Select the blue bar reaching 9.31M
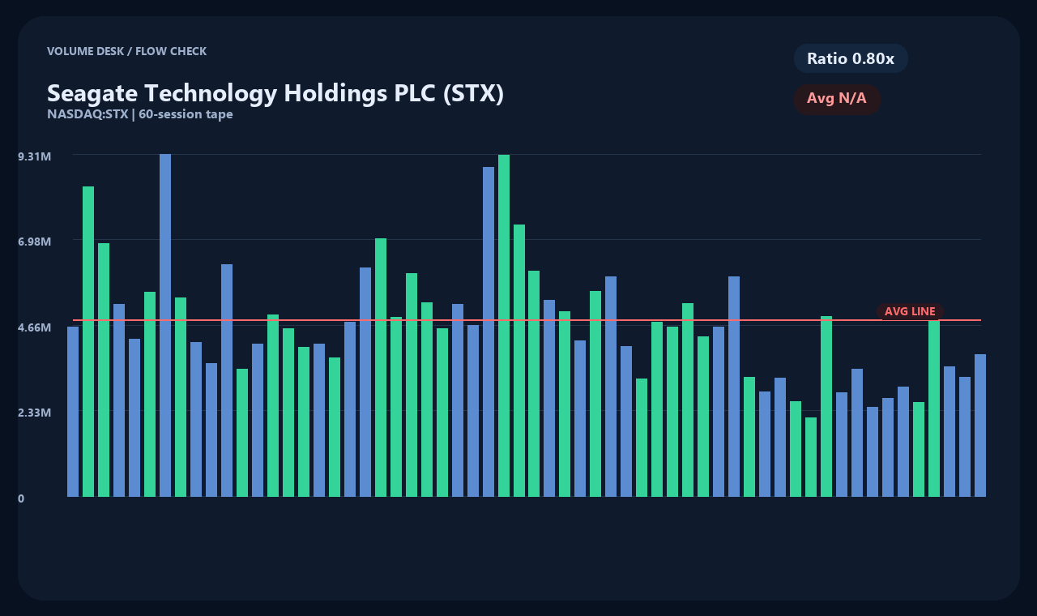The width and height of the screenshot is (1037, 616). click(x=165, y=325)
